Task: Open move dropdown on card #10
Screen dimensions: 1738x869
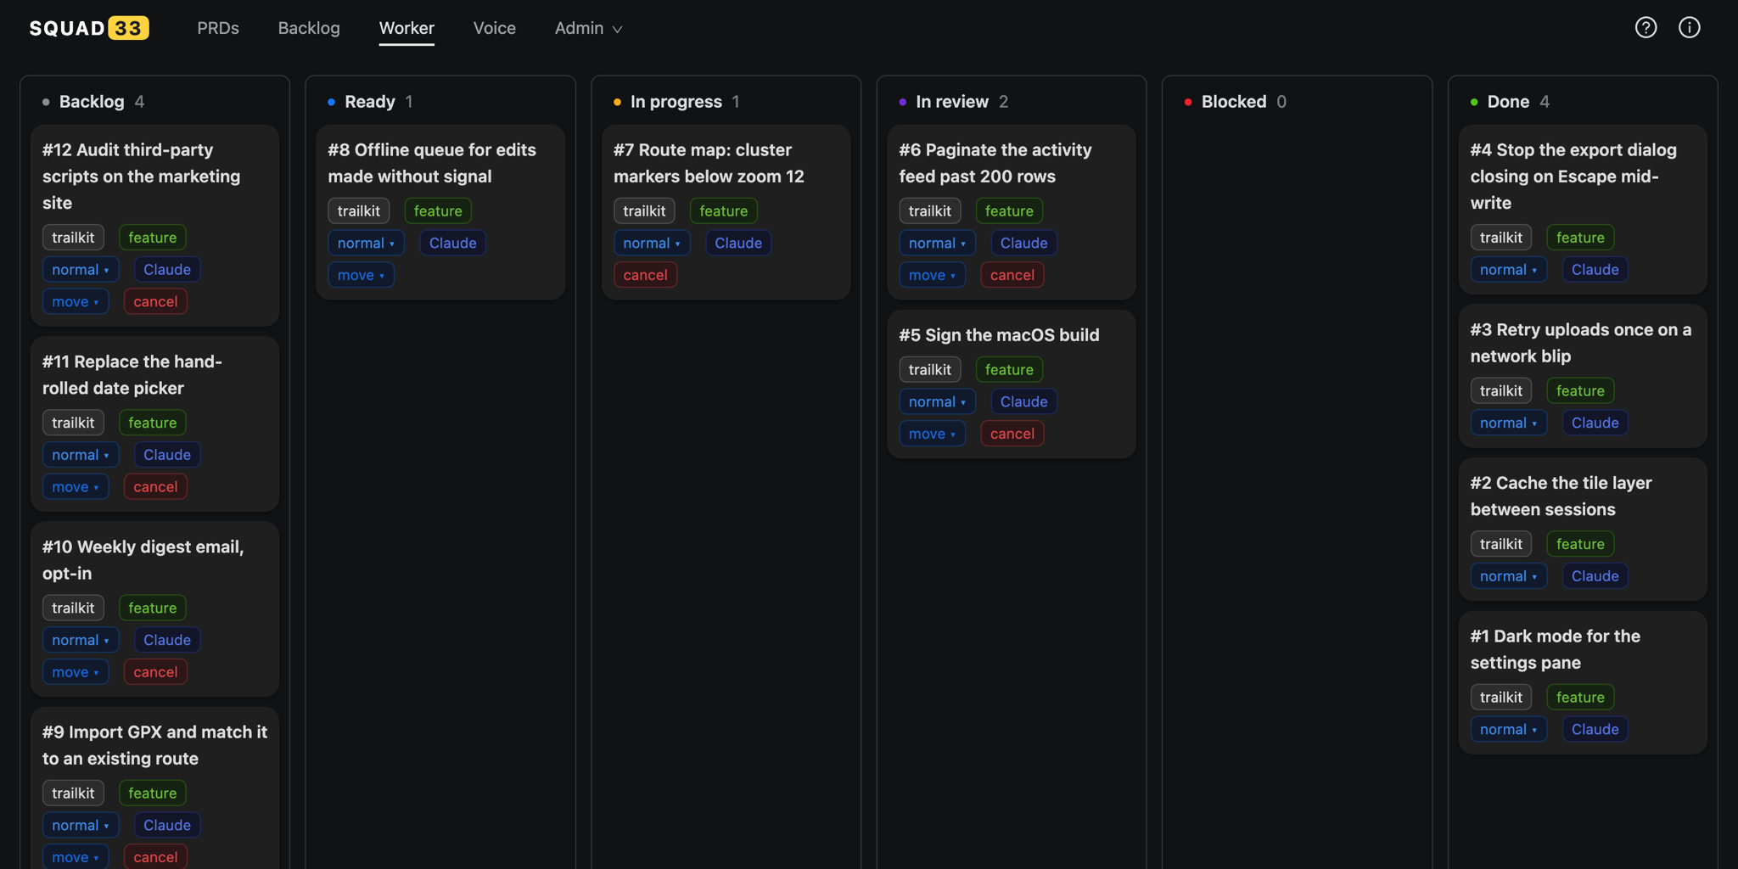Action: click(x=76, y=672)
